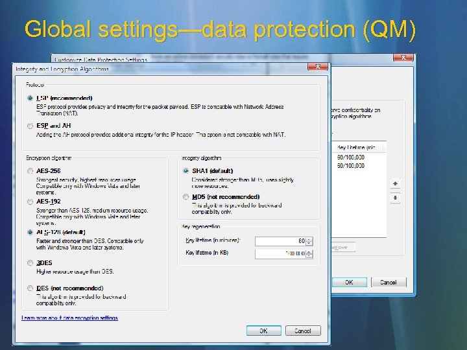
Task: Choose the ESP and AH protocol option
Action: point(30,126)
